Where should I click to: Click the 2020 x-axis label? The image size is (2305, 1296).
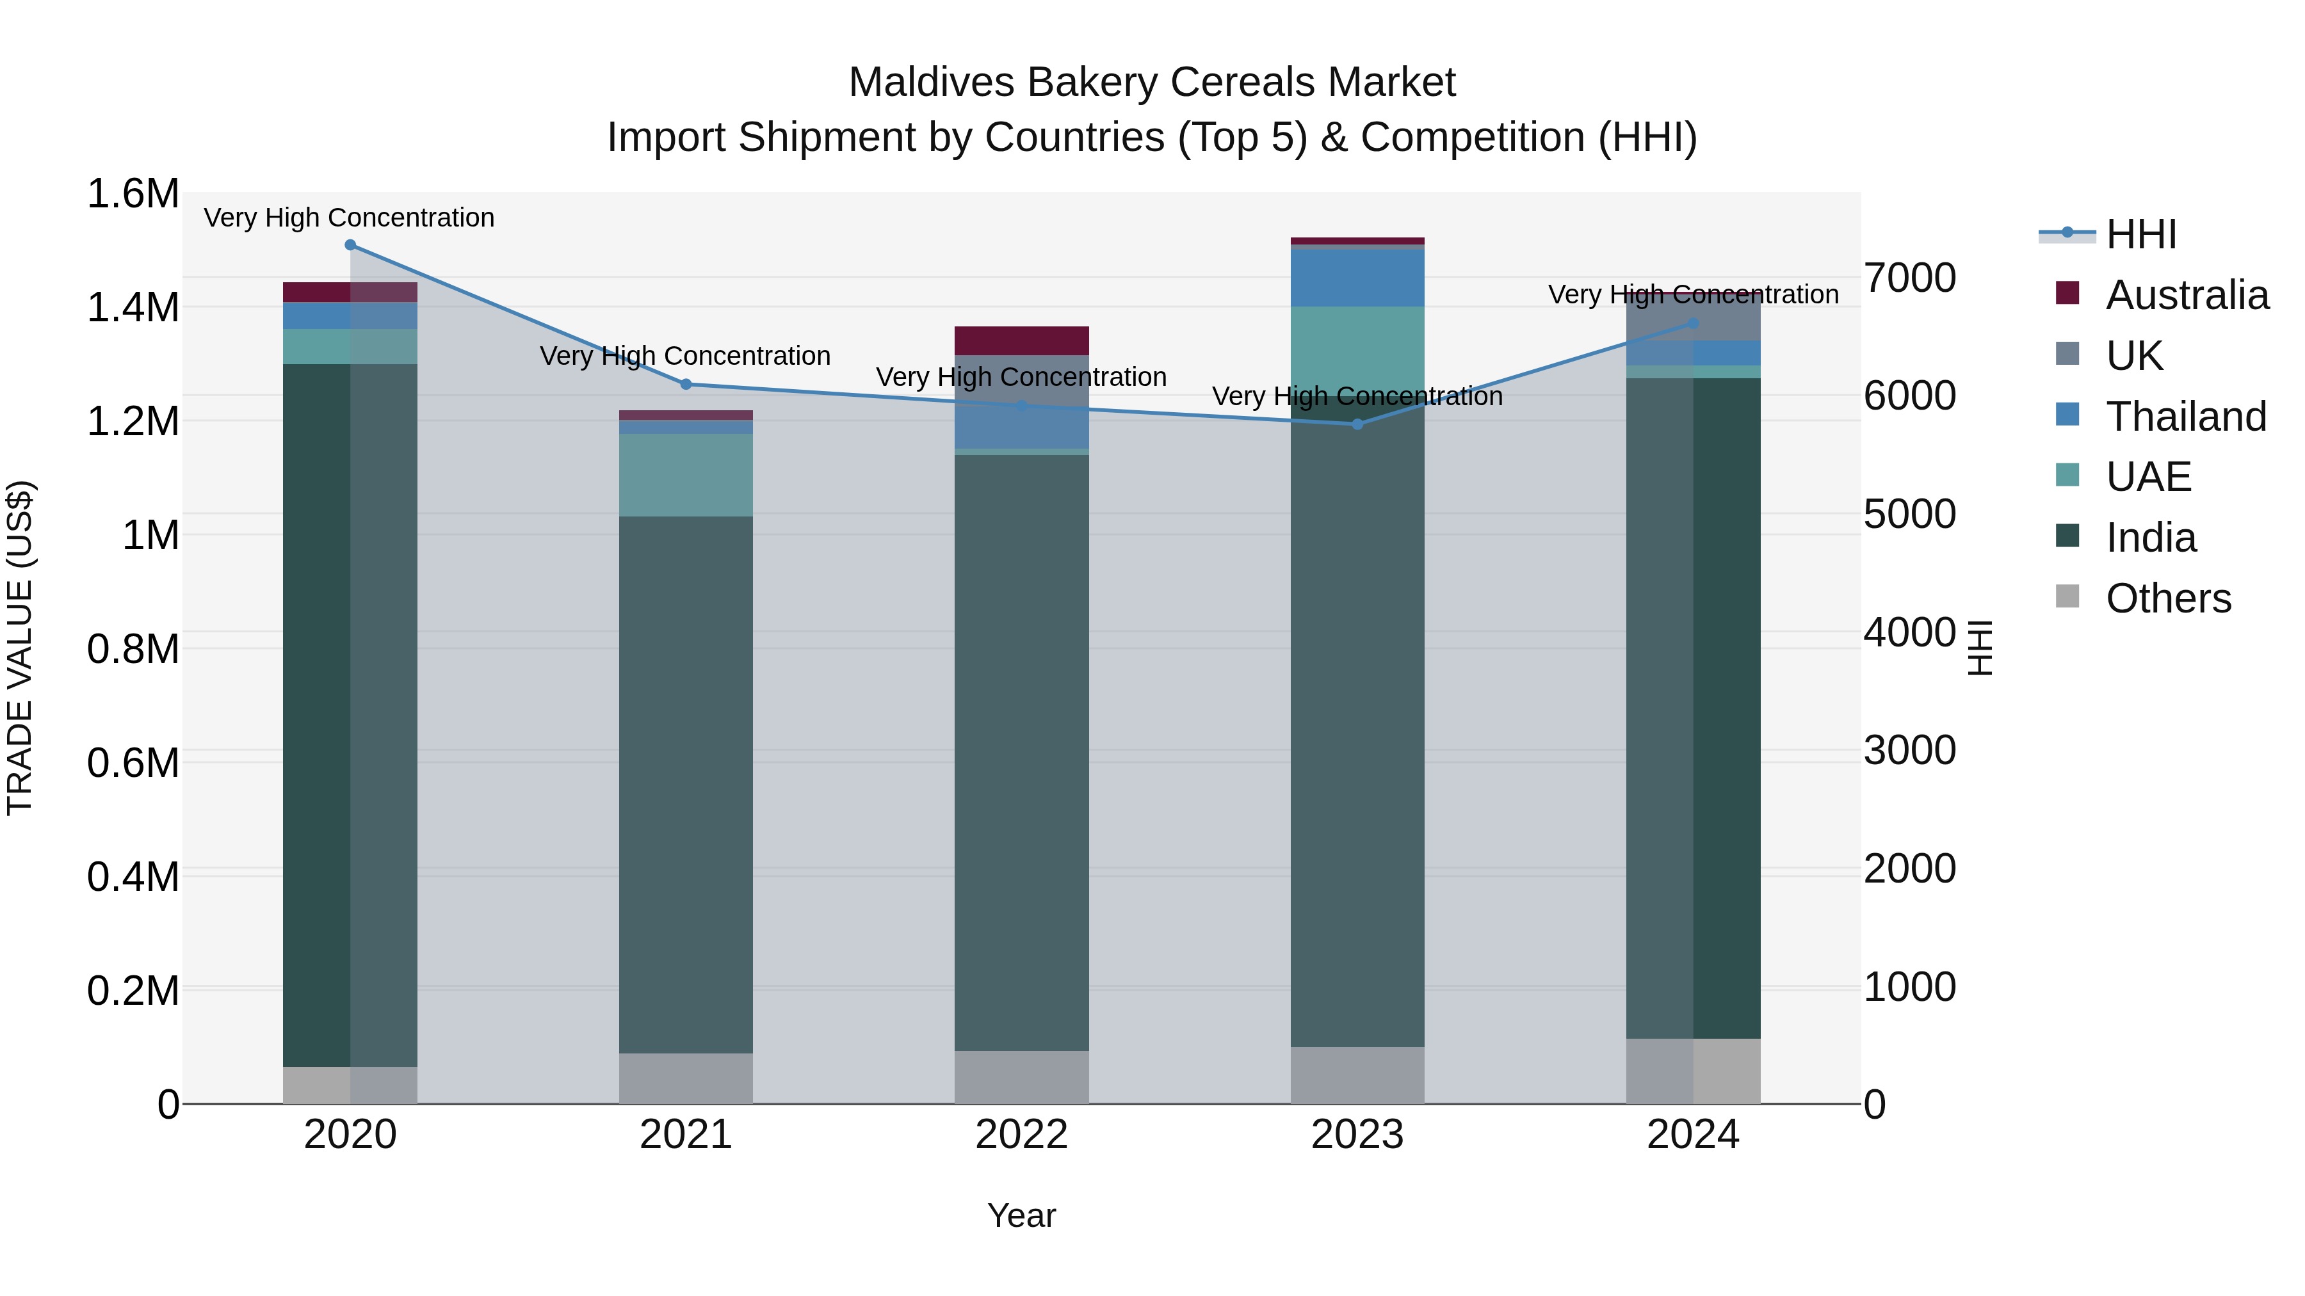tap(350, 1135)
